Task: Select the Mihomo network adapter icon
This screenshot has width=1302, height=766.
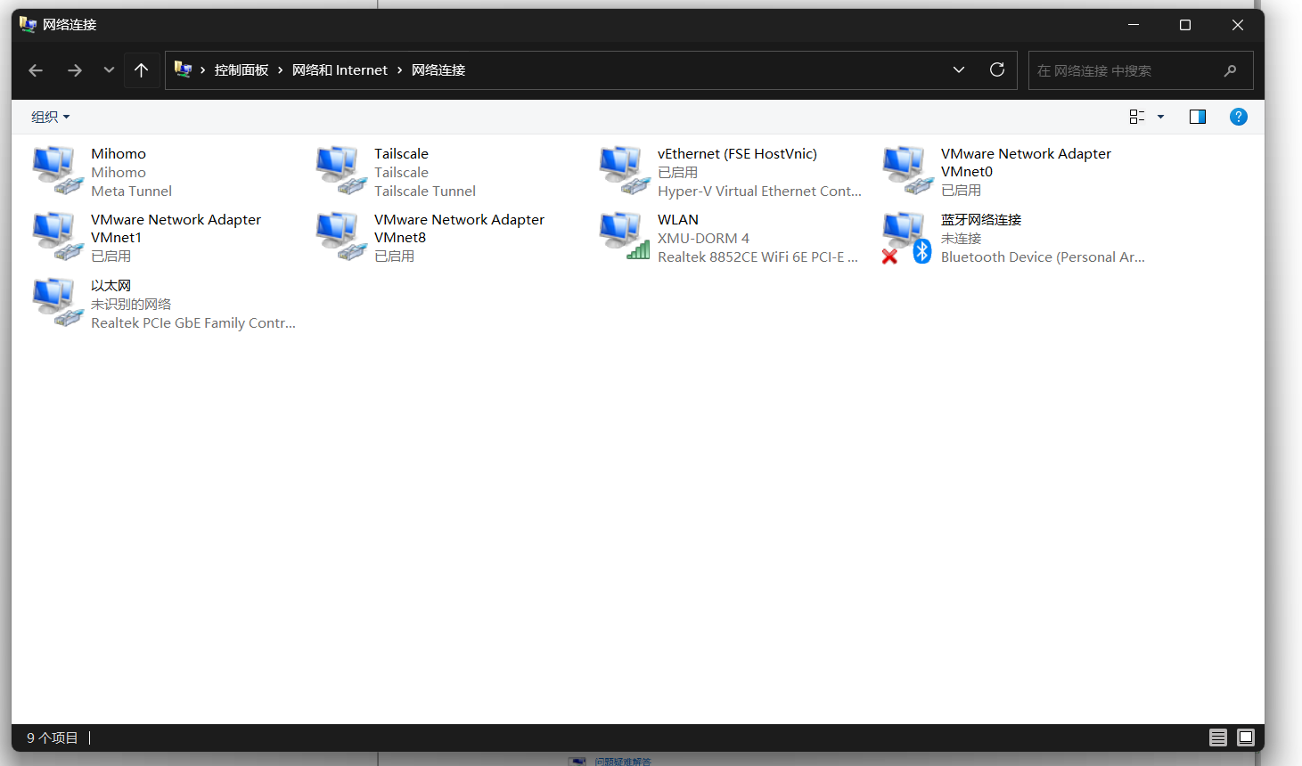Action: pyautogui.click(x=57, y=170)
